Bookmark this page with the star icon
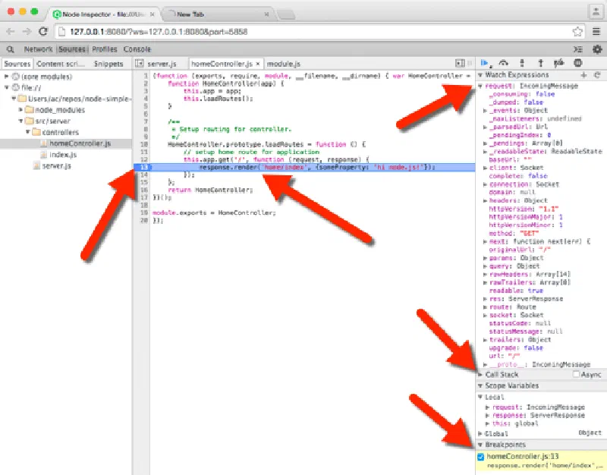Image resolution: width=607 pixels, height=475 pixels. pyautogui.click(x=577, y=32)
